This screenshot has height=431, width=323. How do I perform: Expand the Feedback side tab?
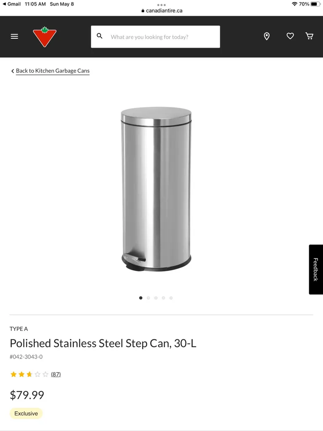[x=315, y=269]
